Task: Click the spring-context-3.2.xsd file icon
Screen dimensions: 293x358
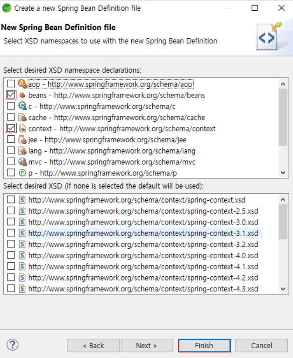Action: pyautogui.click(x=22, y=244)
